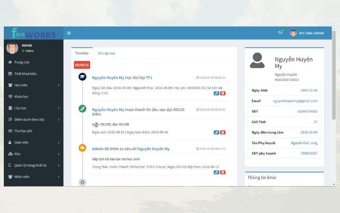
Task: Open the TF1 class link
Action: click(x=149, y=78)
